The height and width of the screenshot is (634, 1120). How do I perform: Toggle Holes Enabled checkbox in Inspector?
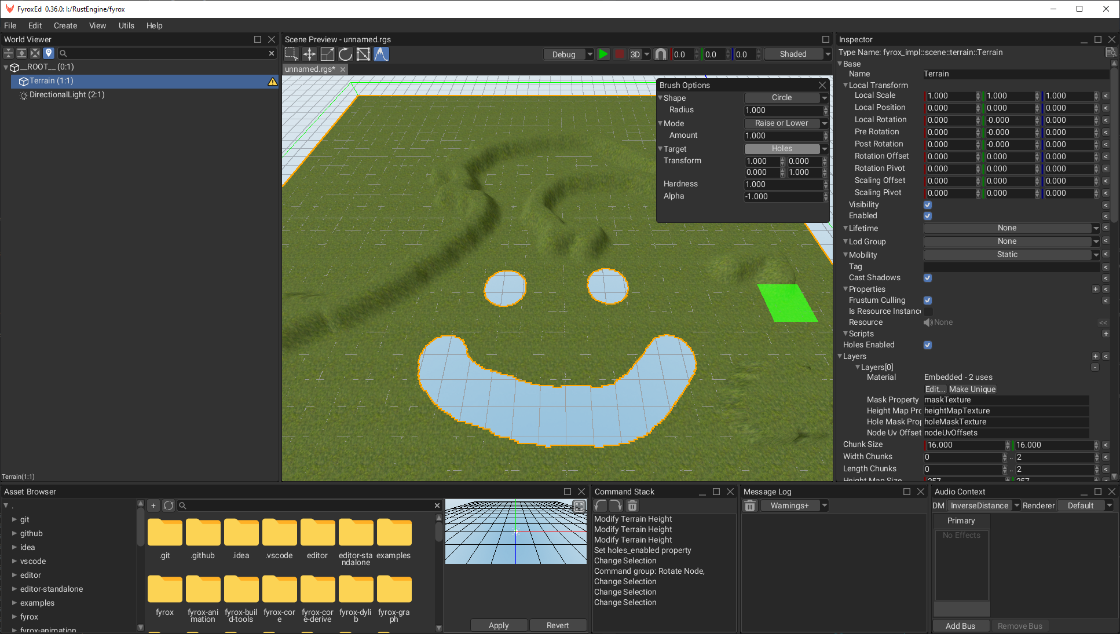pos(928,345)
